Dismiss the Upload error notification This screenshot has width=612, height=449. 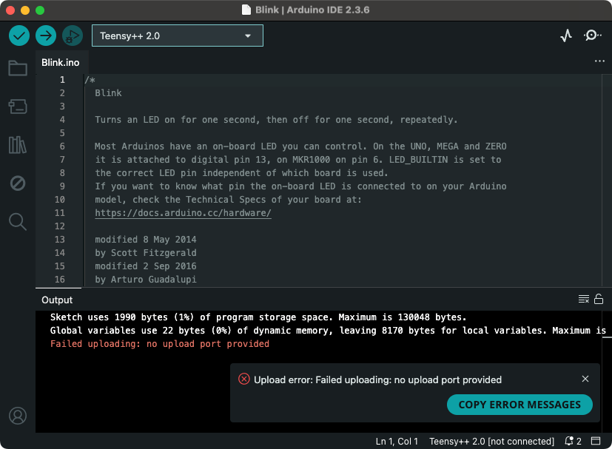pos(585,379)
